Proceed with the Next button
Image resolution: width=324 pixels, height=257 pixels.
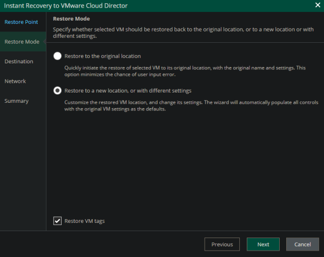(263, 245)
